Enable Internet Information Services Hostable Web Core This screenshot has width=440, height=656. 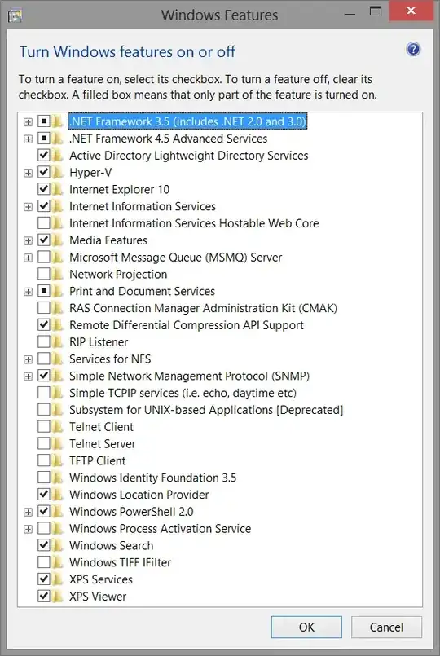(x=44, y=223)
